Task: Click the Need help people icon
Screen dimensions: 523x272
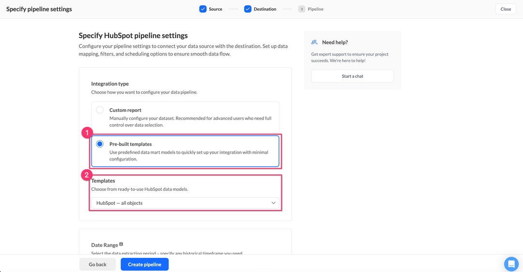Action: click(314, 43)
